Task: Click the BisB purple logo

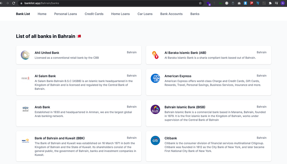Action: click(x=155, y=109)
